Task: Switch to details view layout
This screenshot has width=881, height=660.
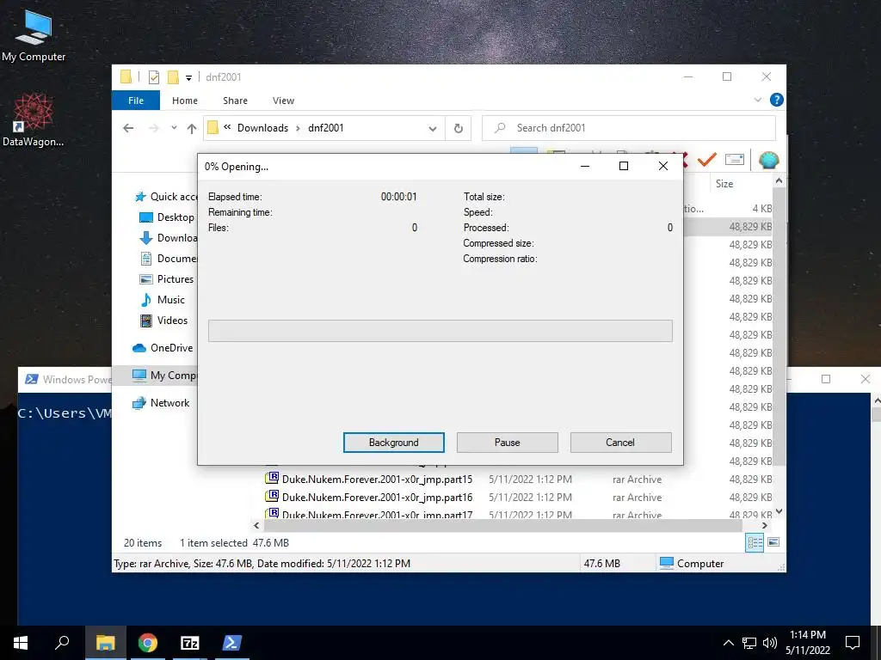Action: pos(755,543)
